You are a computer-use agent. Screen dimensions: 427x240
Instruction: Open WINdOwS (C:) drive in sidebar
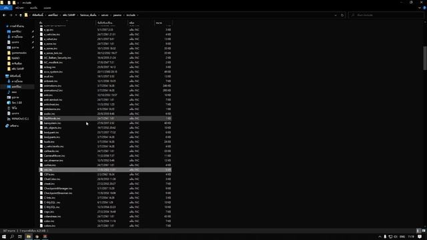[x=18, y=119]
